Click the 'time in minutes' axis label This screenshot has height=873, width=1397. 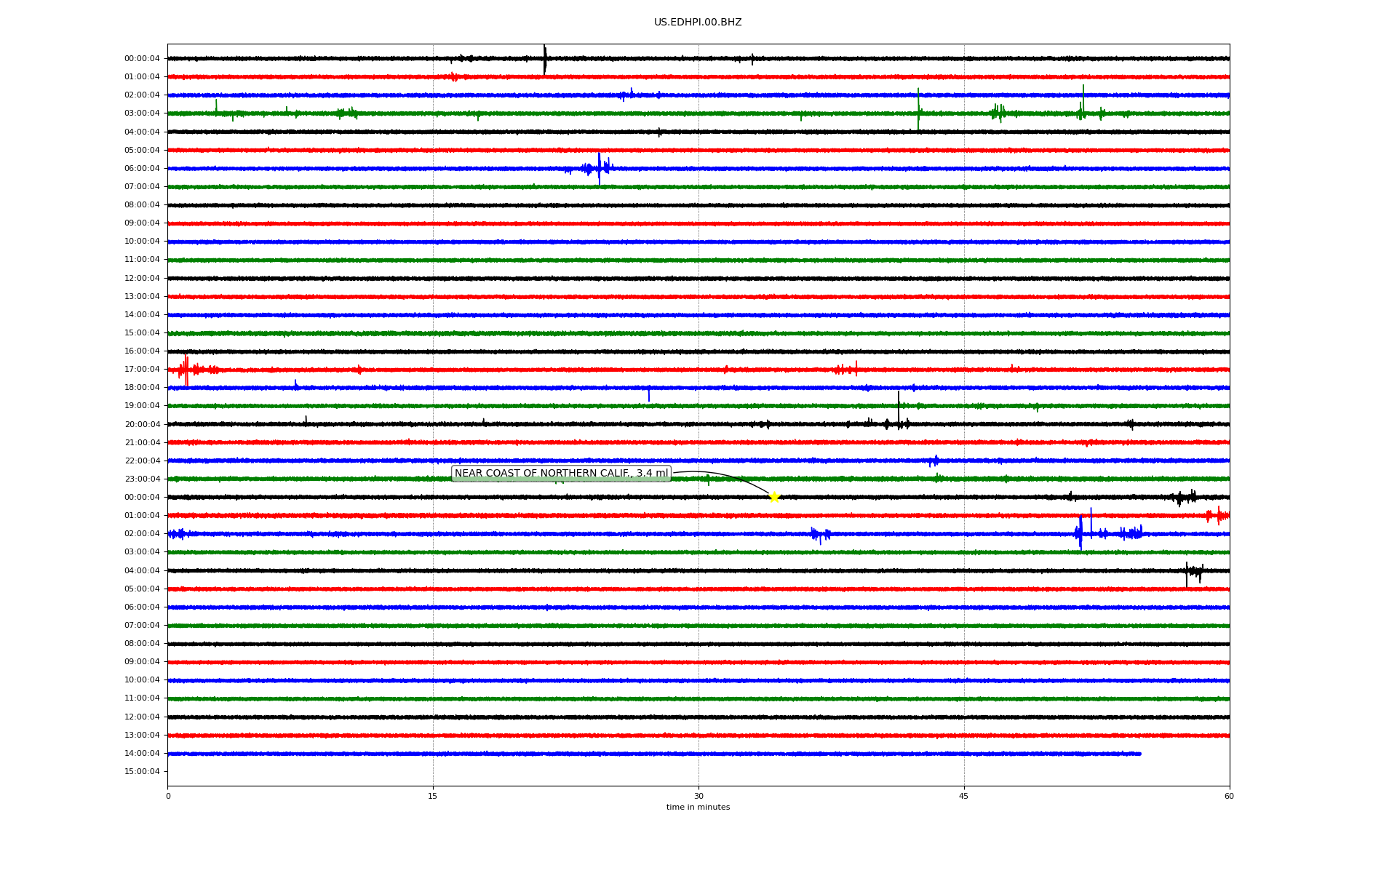(x=698, y=808)
